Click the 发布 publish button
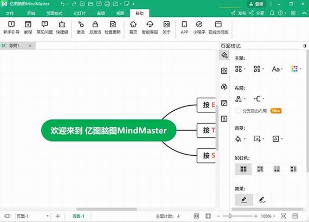The width and height of the screenshot is (309, 222). coord(239,13)
